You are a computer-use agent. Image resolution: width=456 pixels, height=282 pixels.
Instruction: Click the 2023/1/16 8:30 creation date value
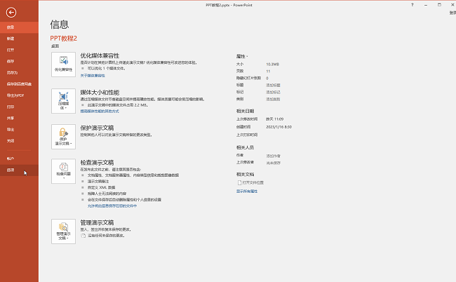coord(279,127)
